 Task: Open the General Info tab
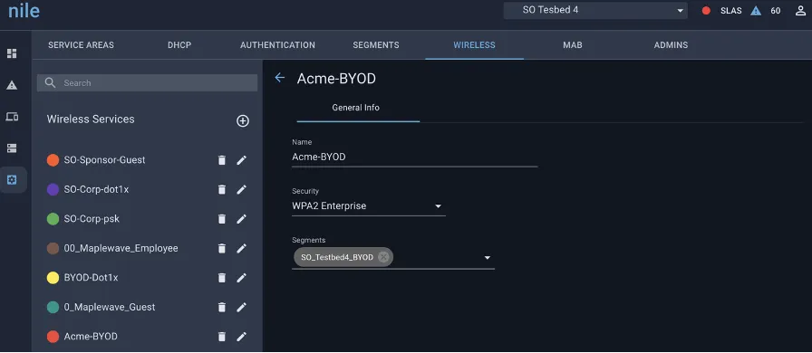point(356,108)
